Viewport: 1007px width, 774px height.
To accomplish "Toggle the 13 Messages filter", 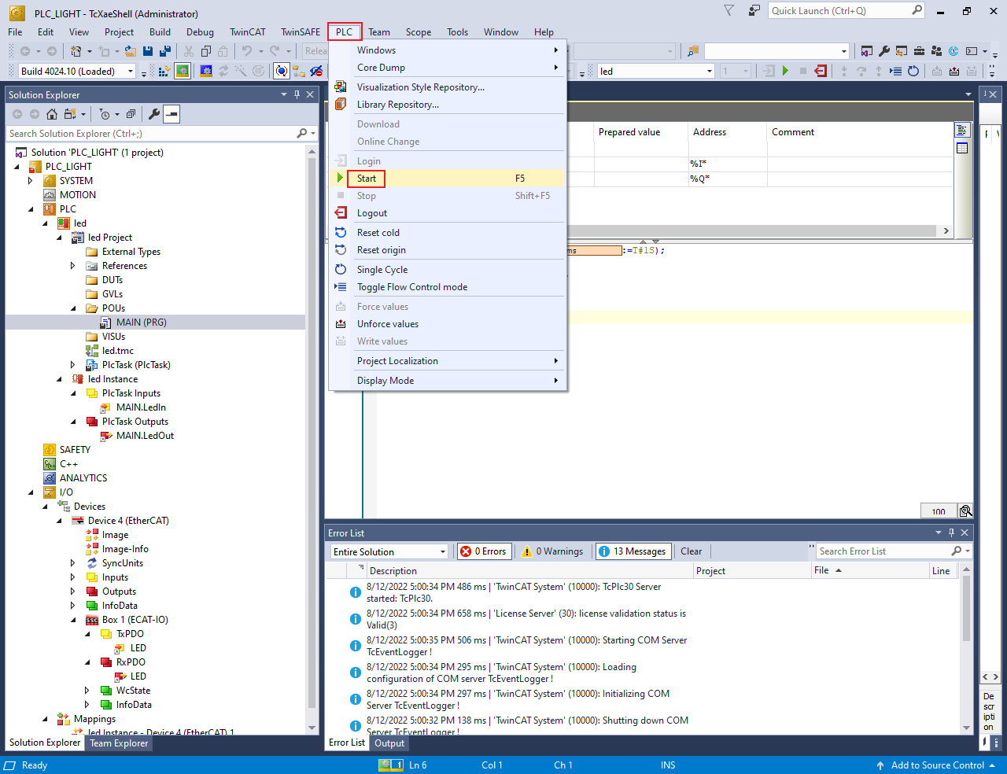I will 633,551.
